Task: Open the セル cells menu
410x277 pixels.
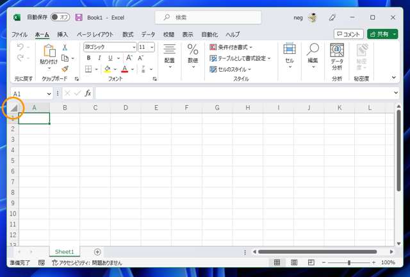Action: point(290,56)
